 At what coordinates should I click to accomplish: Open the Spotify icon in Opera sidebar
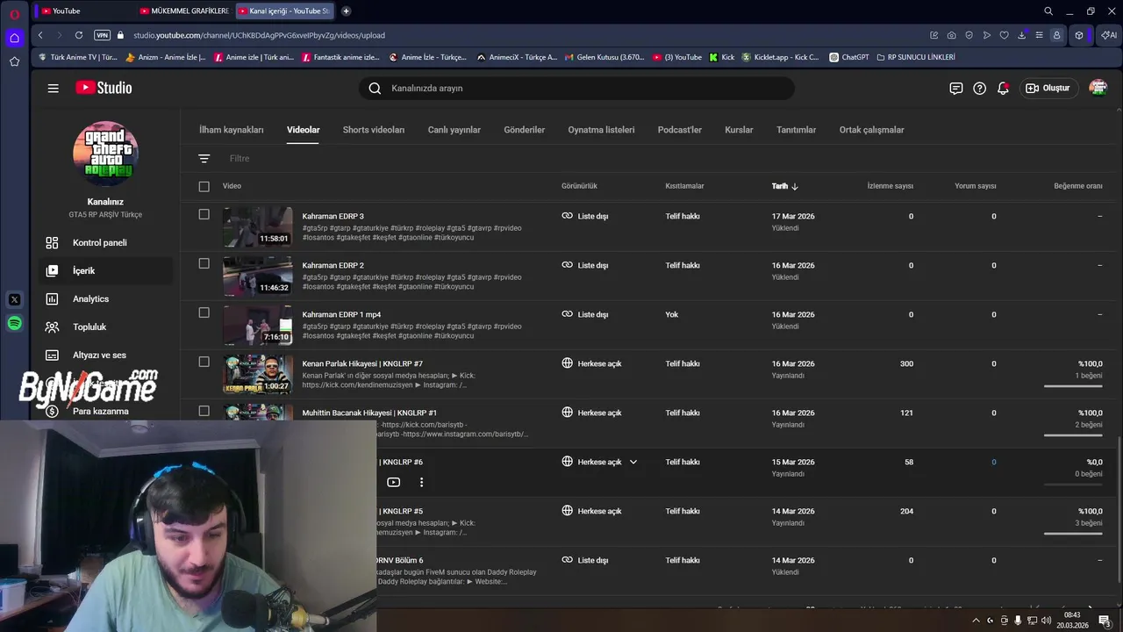(x=14, y=323)
